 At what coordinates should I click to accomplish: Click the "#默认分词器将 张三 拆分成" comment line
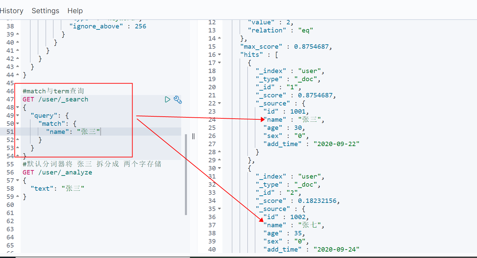92,164
